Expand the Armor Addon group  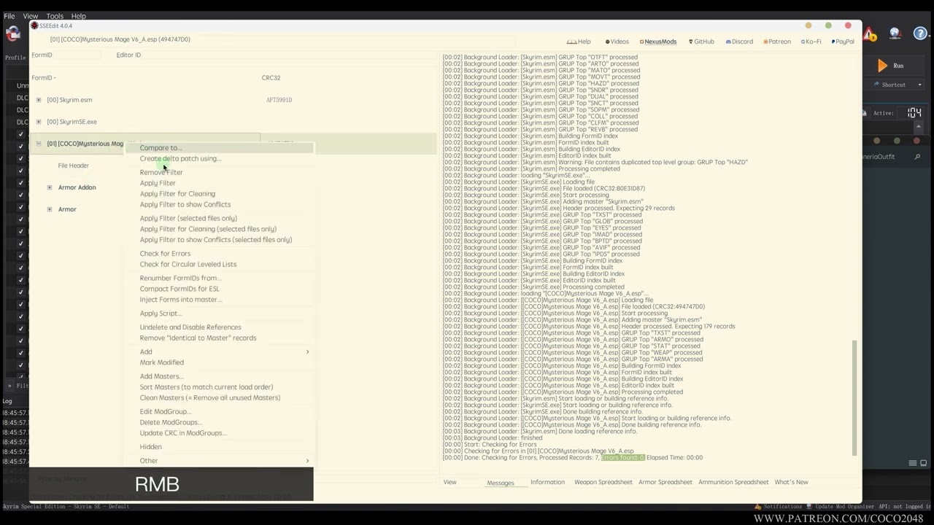50,187
